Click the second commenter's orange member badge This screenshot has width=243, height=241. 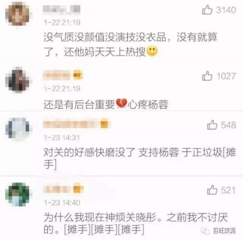pos(78,75)
